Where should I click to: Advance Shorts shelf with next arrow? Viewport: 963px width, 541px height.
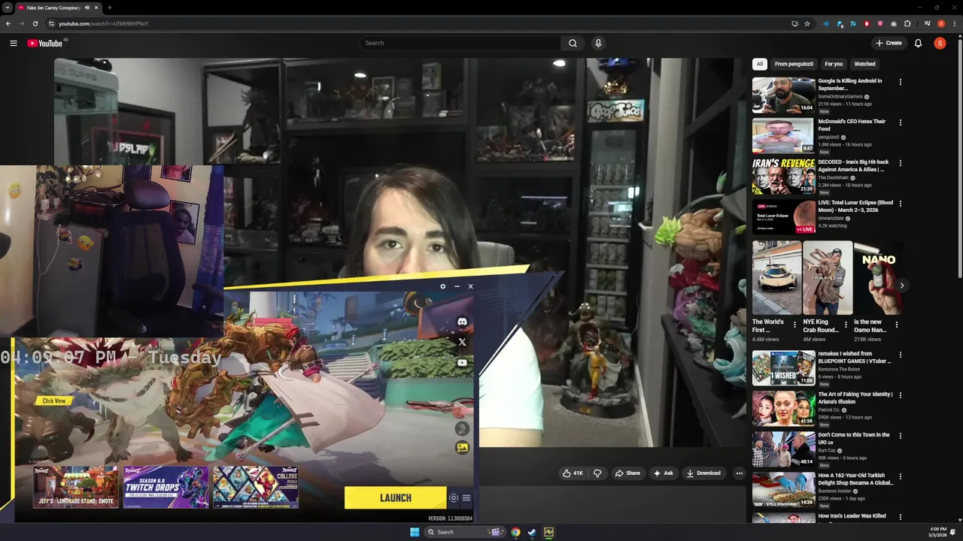(x=901, y=286)
